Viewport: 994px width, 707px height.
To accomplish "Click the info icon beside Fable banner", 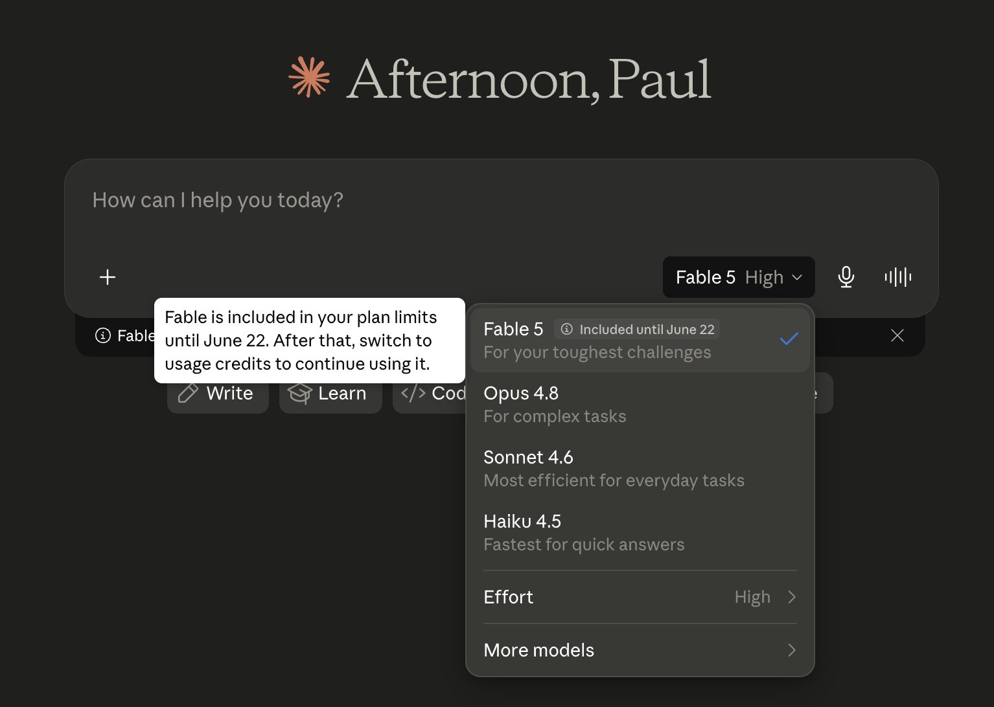I will [x=102, y=335].
